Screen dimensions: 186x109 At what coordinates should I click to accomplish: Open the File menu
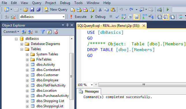click(x=4, y=3)
